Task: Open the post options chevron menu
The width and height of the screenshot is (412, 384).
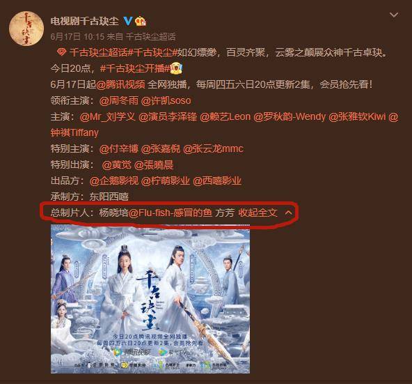Action: (394, 15)
